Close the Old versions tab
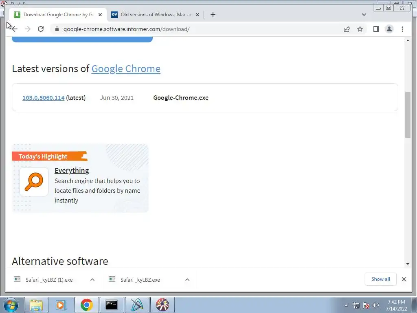The height and width of the screenshot is (313, 417). click(x=198, y=15)
